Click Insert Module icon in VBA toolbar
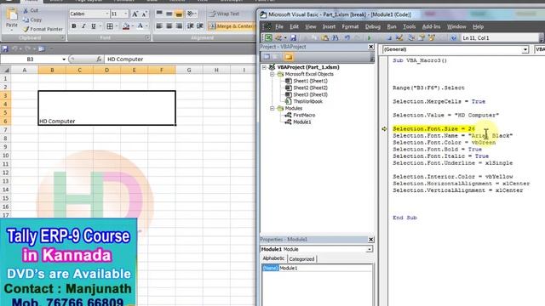The width and height of the screenshot is (545, 306). (278, 37)
